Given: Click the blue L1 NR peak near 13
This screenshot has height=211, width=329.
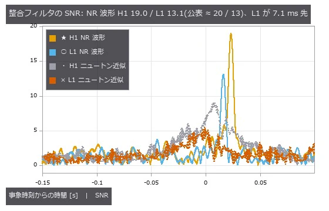Looking at the screenshot, I should tap(223, 75).
